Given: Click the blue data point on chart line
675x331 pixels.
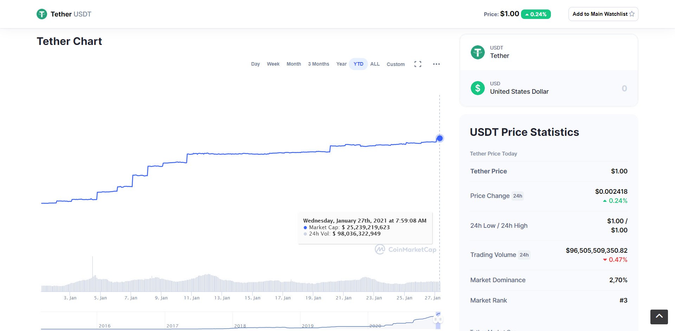Looking at the screenshot, I should click(x=440, y=138).
